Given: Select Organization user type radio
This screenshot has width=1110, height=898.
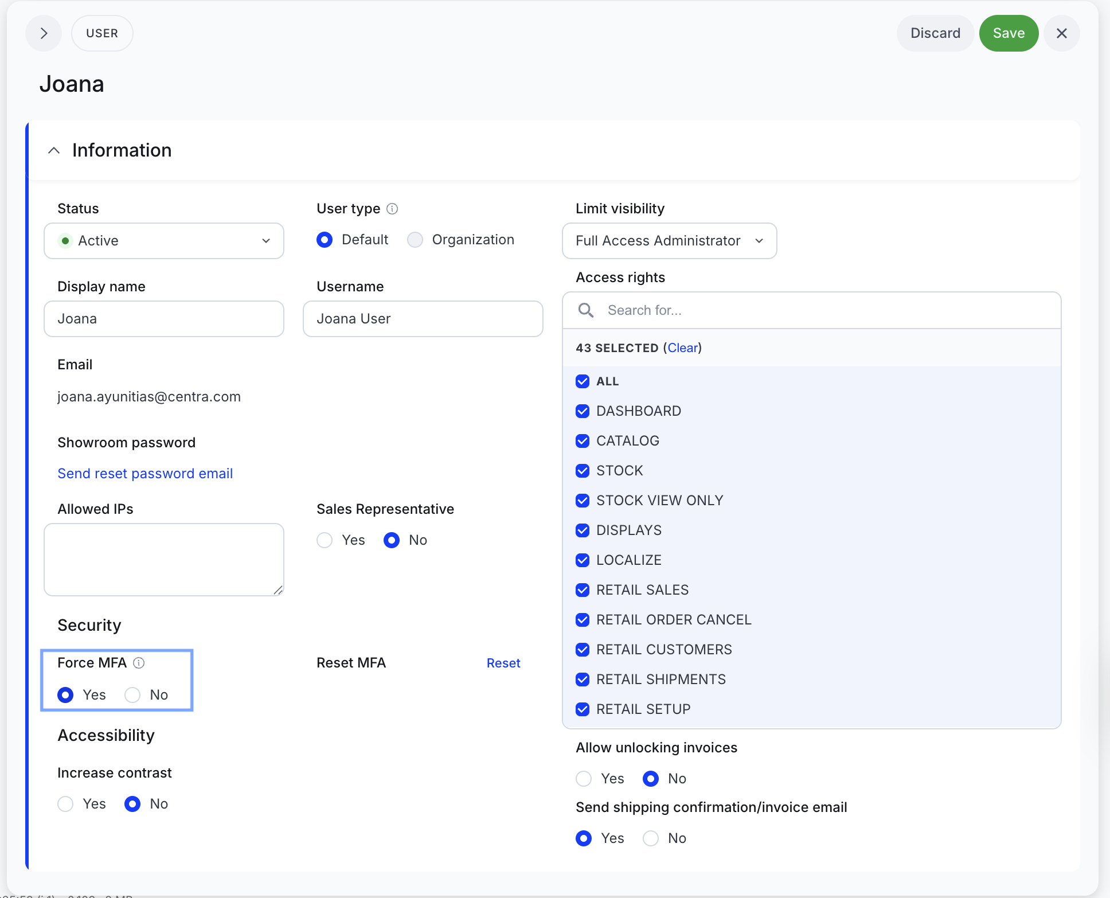Looking at the screenshot, I should [415, 240].
